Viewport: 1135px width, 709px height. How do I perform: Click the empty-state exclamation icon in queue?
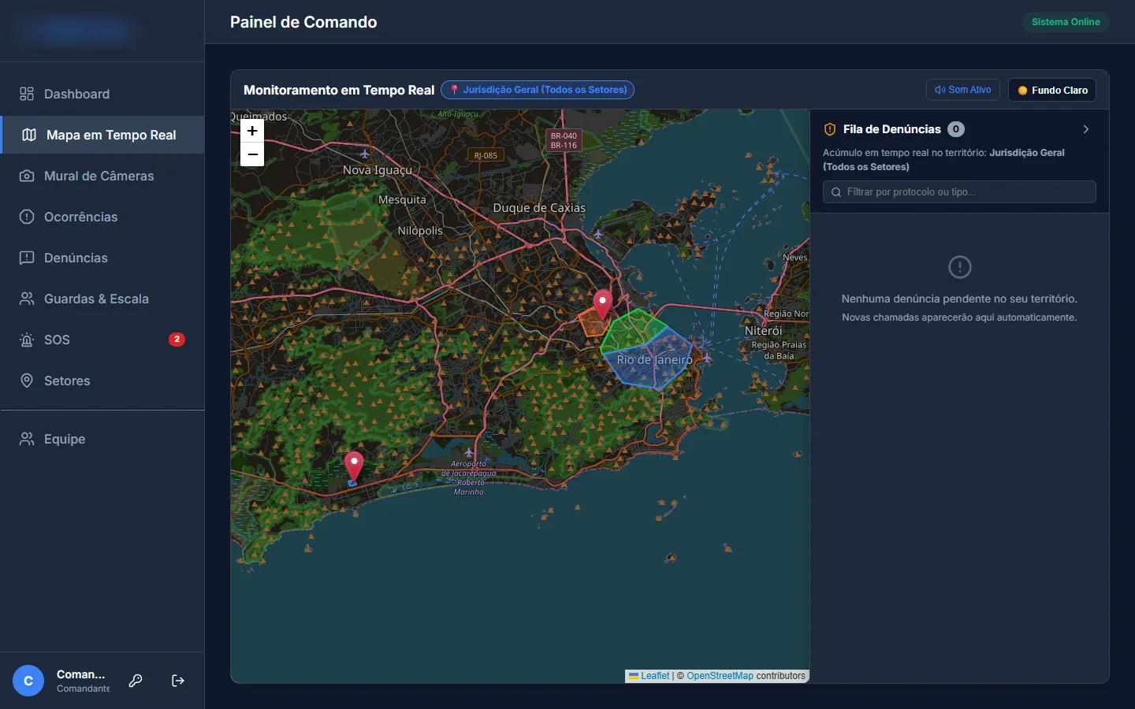click(959, 267)
